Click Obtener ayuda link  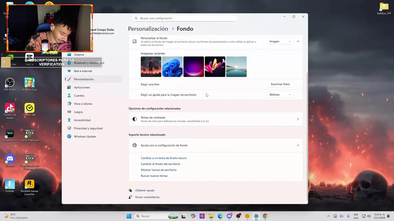145,190
